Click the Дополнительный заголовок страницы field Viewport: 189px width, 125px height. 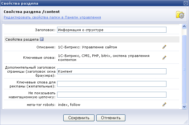[x=112, y=71]
